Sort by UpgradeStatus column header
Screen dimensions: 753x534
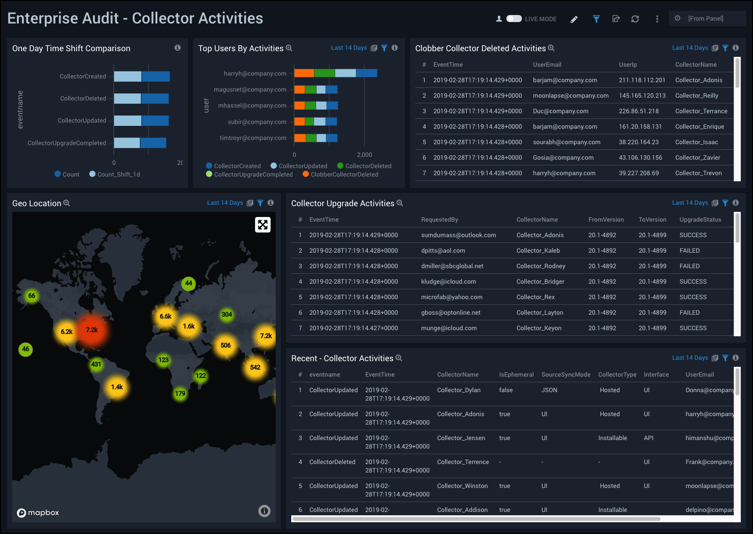click(x=700, y=220)
